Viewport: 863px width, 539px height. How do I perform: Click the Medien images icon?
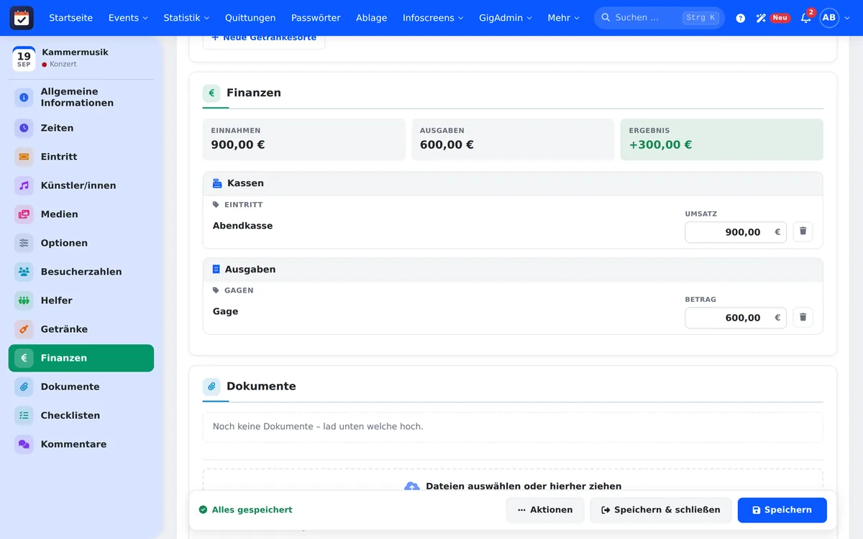pos(24,214)
